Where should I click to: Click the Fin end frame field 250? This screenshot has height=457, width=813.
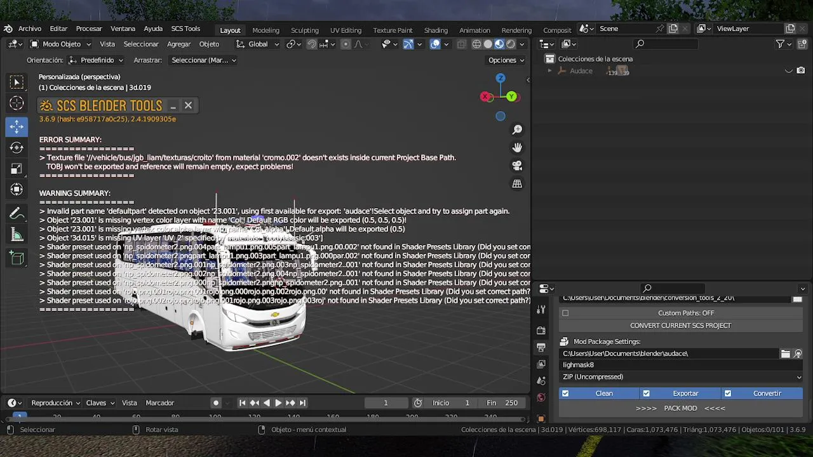pos(502,403)
